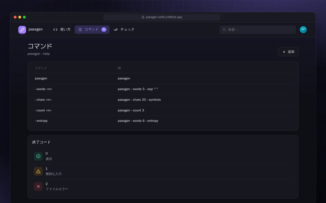Click example 'passgen --words 6 --entropy'
326x203 pixels.
(x=138, y=121)
